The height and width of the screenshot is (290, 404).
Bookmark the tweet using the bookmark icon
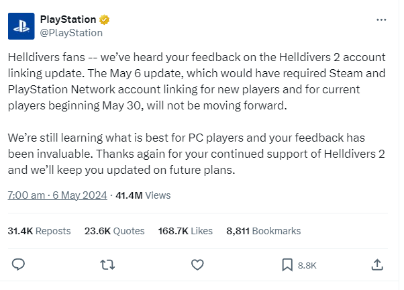(x=287, y=265)
